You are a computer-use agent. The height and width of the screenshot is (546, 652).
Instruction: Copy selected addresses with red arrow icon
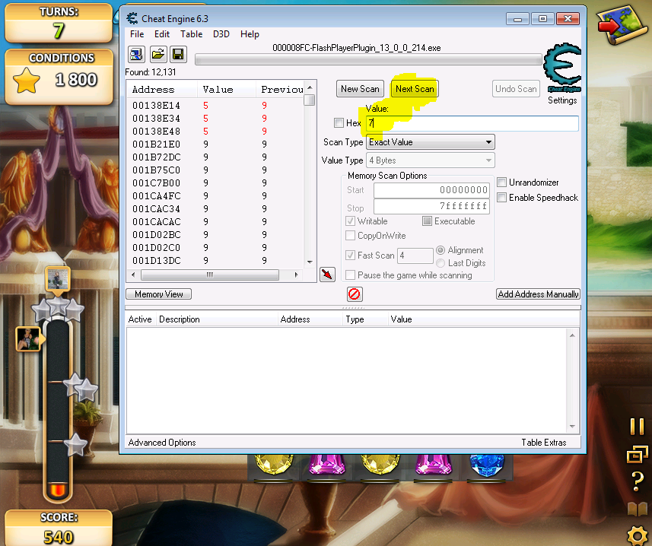click(327, 275)
